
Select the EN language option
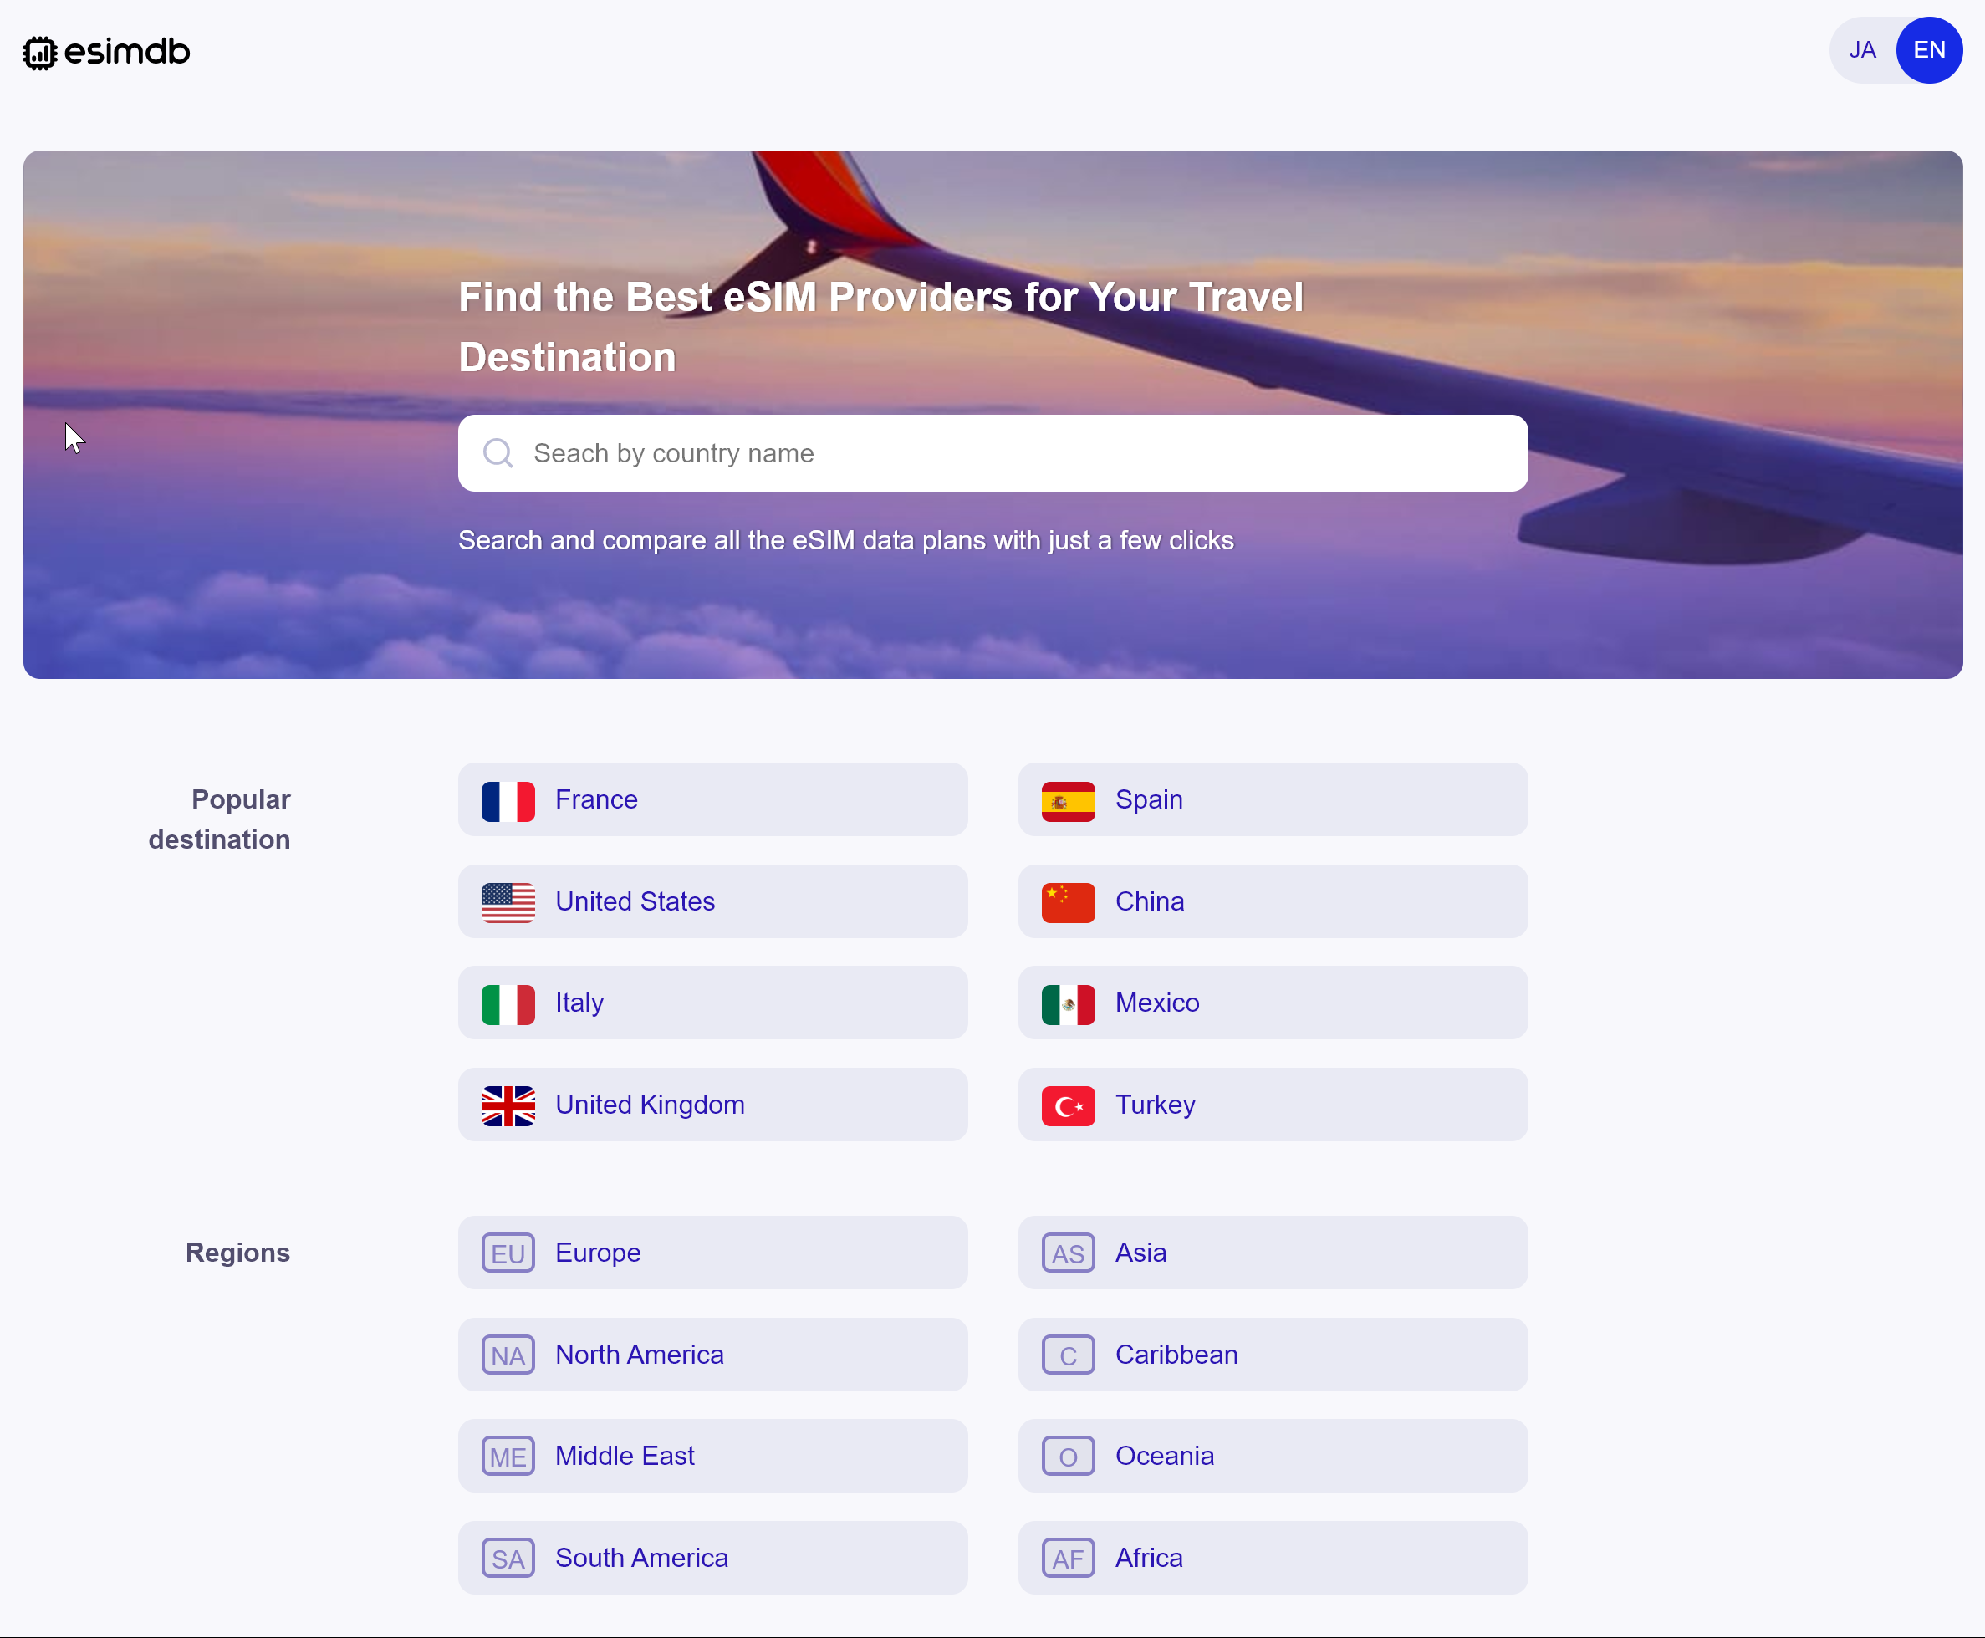pos(1928,50)
